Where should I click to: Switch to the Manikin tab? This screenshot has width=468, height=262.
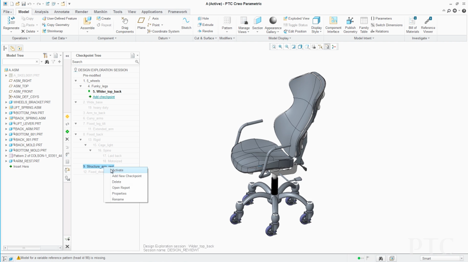[100, 12]
